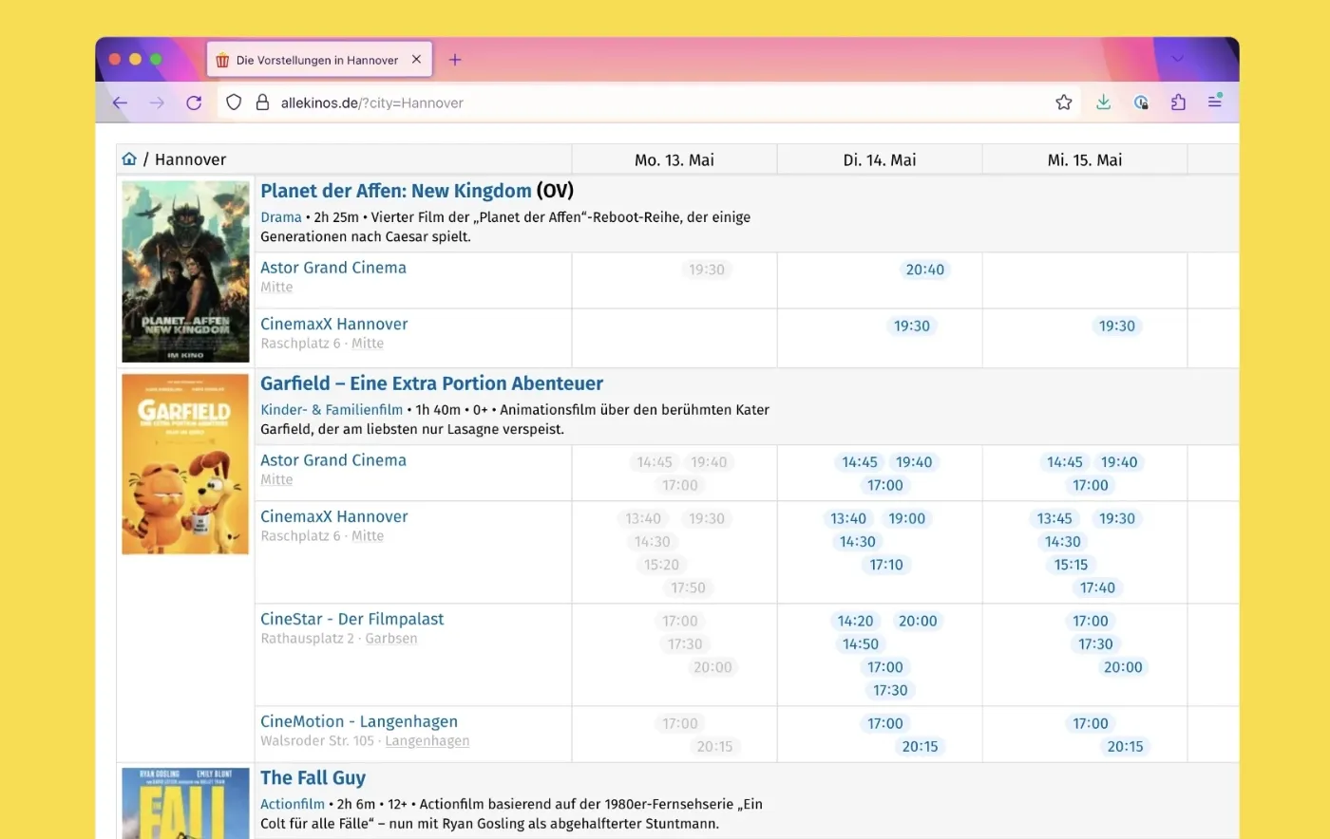Open the Kinder- & Familienfilm genre link
The width and height of the screenshot is (1330, 839).
332,410
